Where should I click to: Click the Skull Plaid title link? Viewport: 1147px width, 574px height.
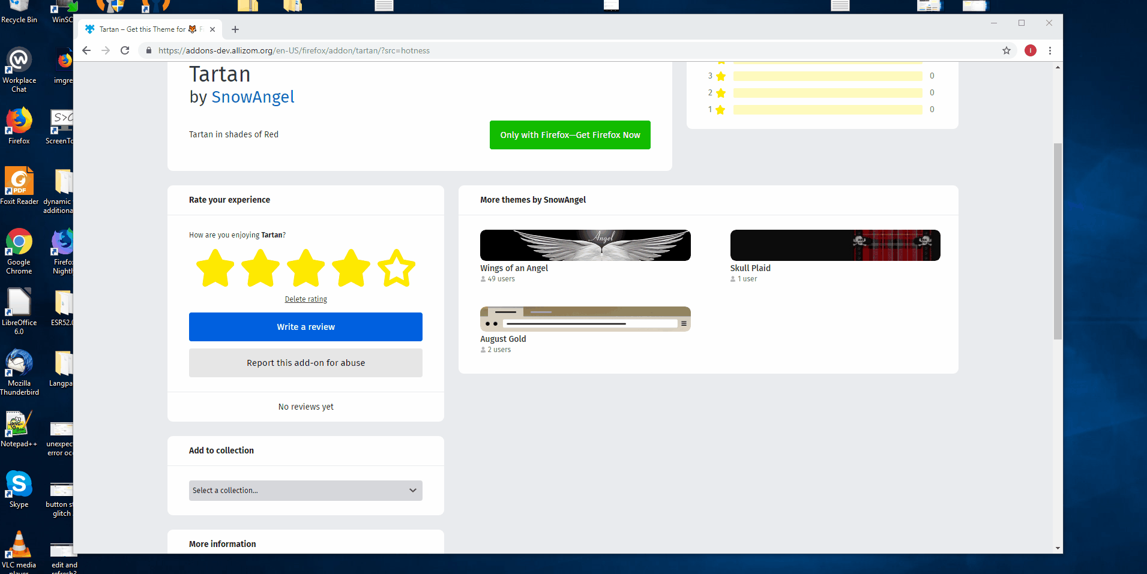[750, 268]
